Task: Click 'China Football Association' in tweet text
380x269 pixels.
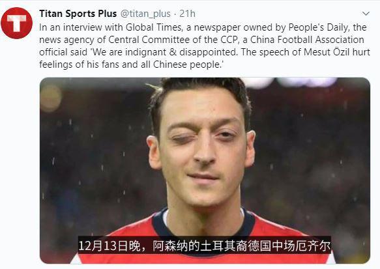Action: tap(307, 40)
